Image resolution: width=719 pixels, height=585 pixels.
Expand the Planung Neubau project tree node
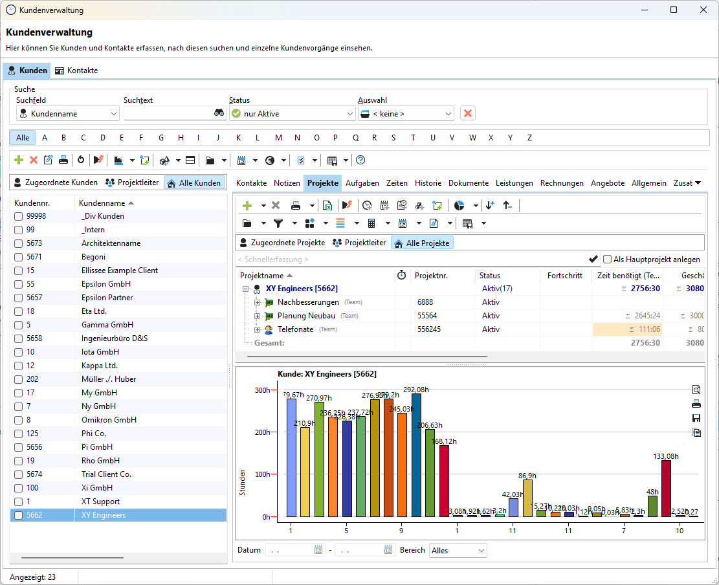tap(257, 316)
